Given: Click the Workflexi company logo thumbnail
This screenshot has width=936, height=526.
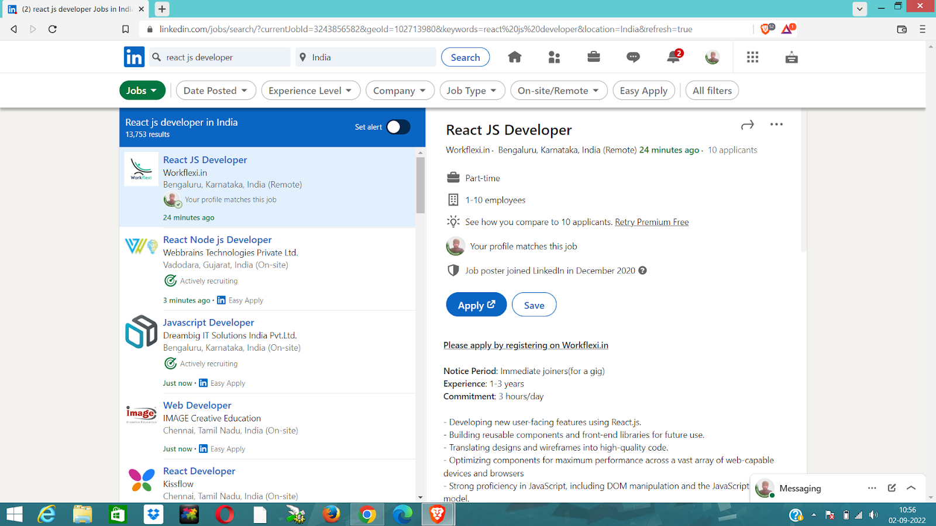Looking at the screenshot, I should coord(141,169).
